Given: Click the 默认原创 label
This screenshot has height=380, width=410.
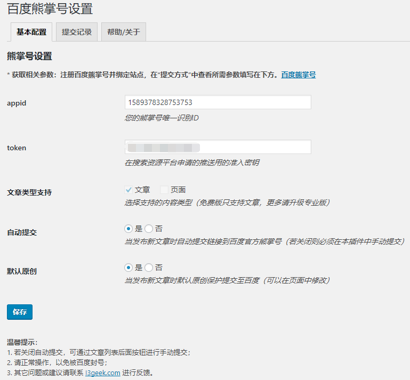Looking at the screenshot, I should click(22, 271).
